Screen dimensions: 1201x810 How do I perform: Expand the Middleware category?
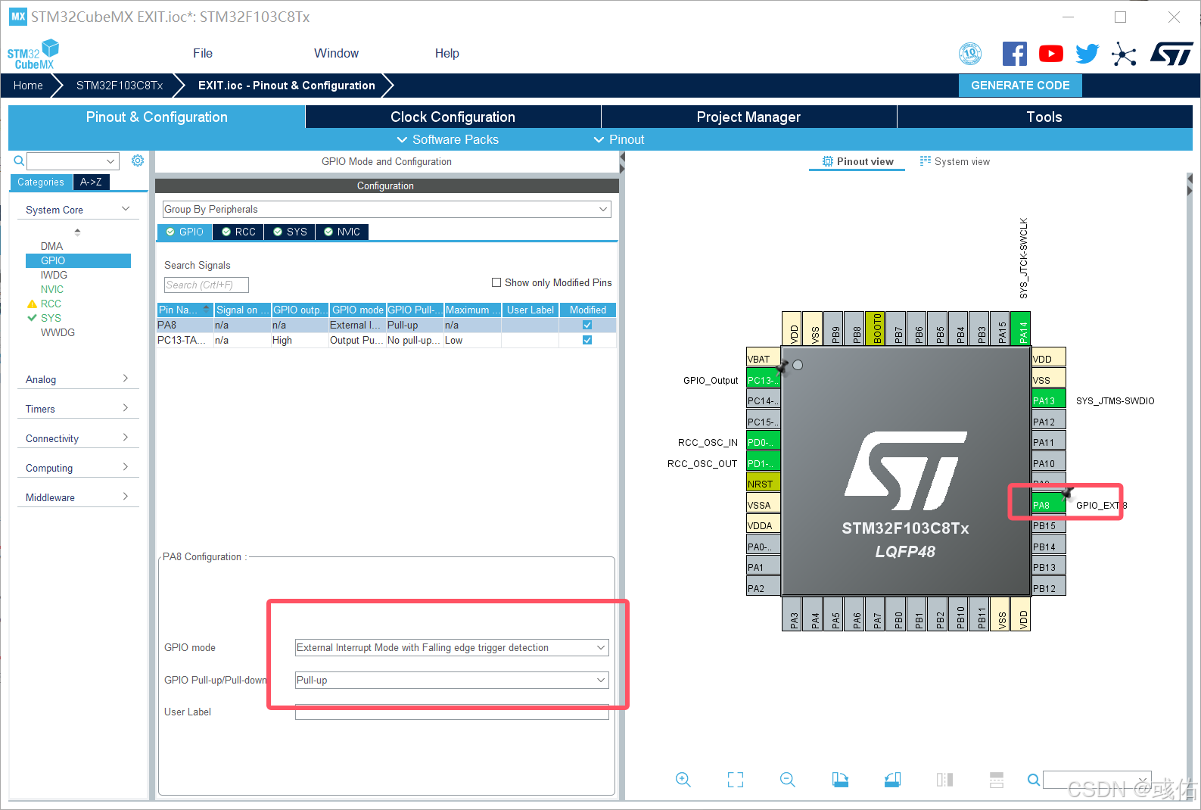126,497
